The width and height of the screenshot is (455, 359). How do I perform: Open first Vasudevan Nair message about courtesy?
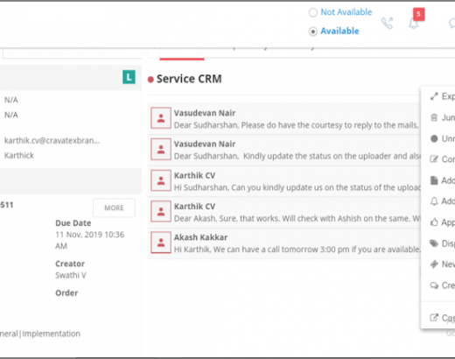pos(284,119)
